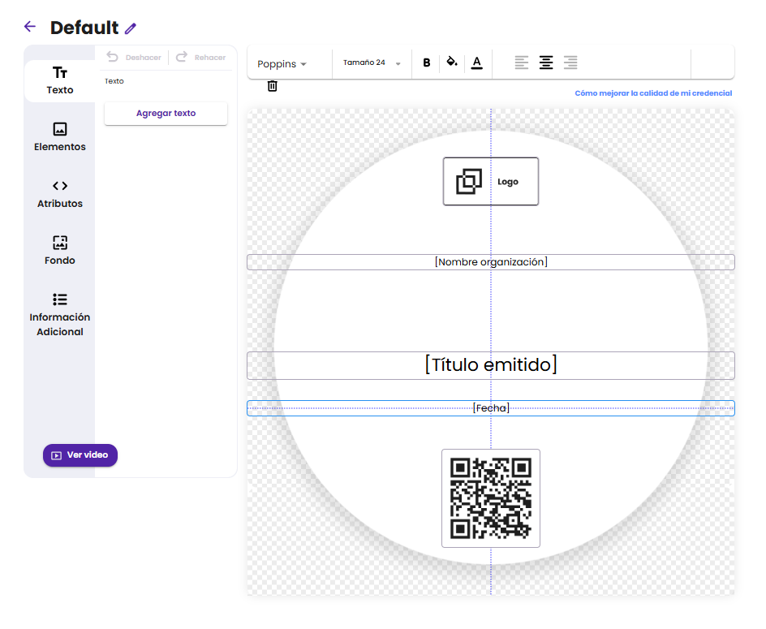This screenshot has height=629, width=766.
Task: Delete selected element with trash icon
Action: [272, 86]
